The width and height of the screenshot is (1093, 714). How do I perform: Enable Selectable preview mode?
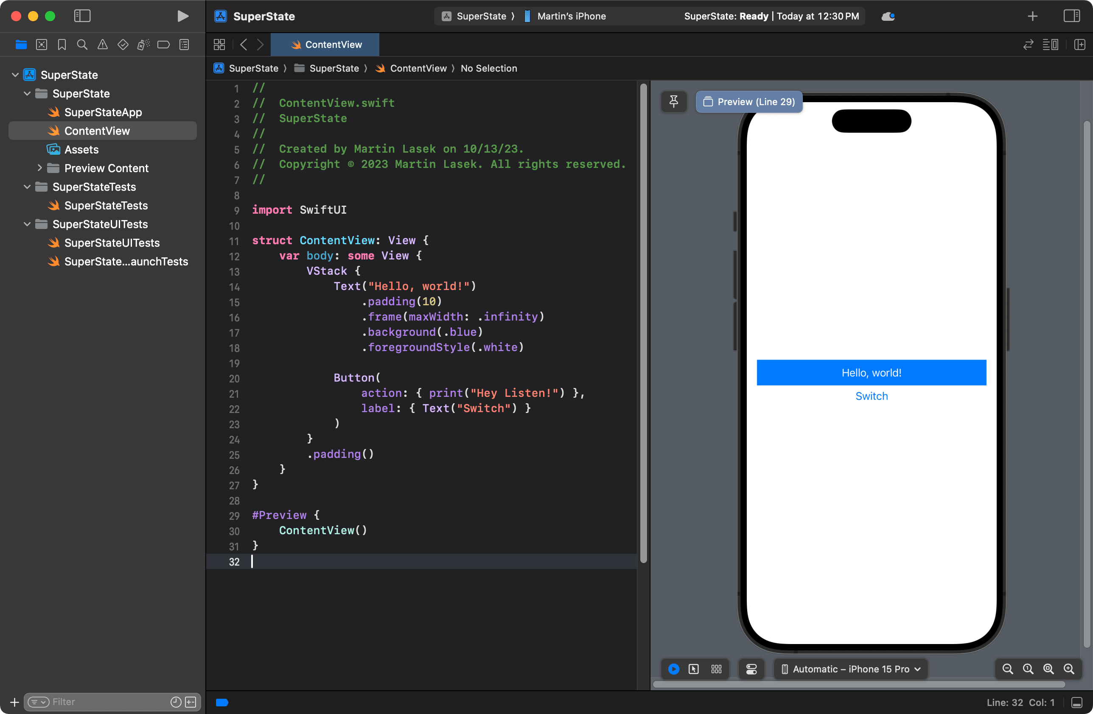coord(694,669)
